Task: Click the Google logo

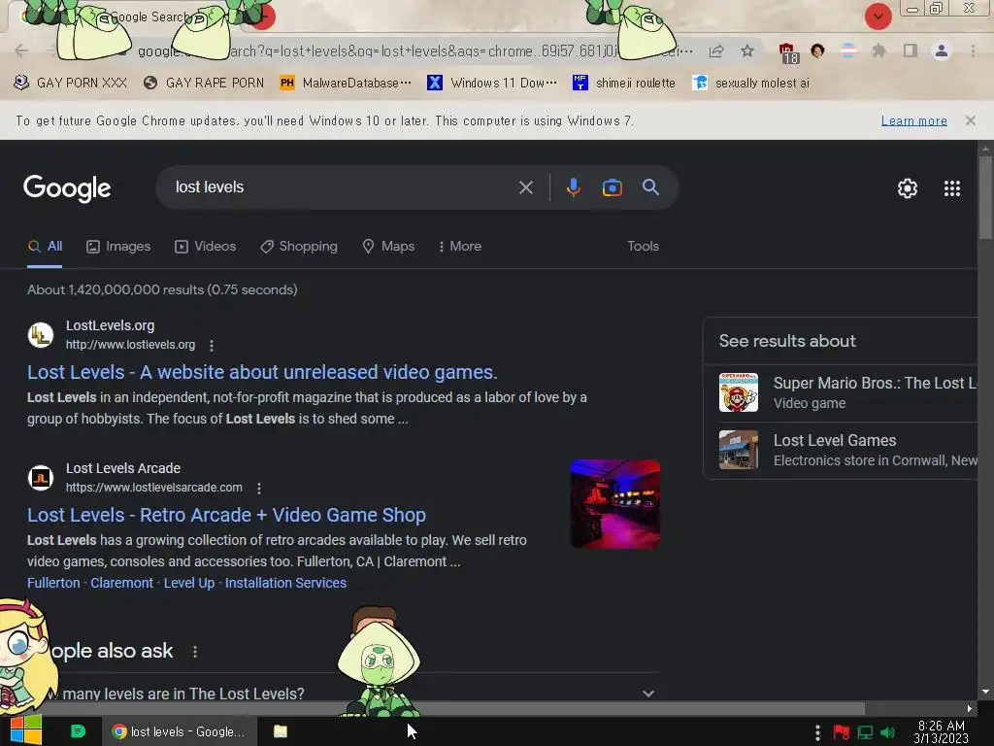Action: coord(67,188)
